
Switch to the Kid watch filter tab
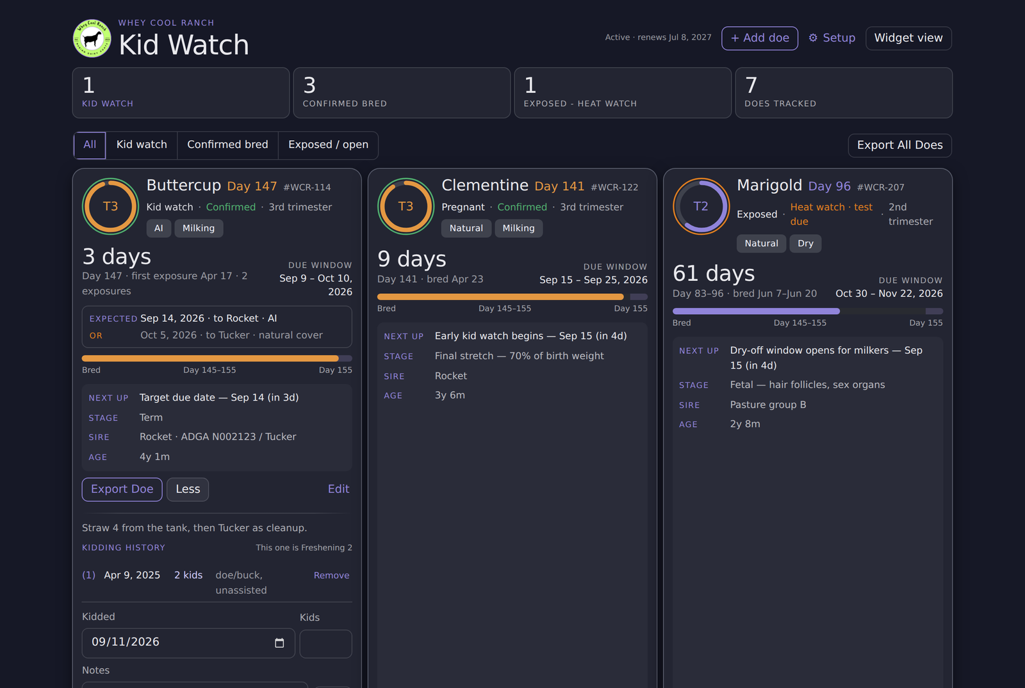tap(142, 145)
